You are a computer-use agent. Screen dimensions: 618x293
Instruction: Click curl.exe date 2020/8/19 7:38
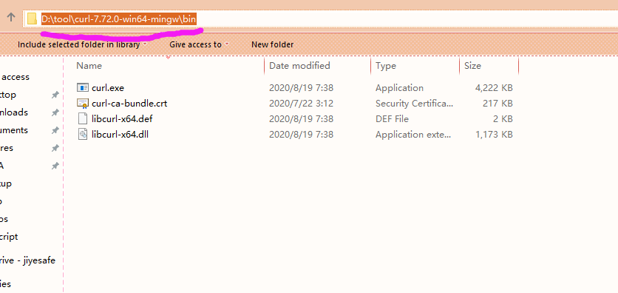pos(301,88)
